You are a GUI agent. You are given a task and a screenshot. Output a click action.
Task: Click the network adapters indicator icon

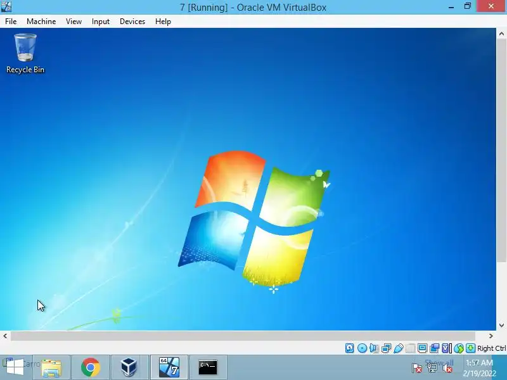pos(386,348)
